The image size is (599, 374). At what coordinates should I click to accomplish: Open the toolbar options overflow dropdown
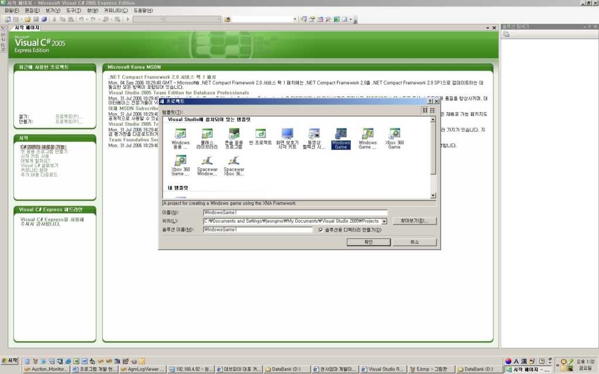[355, 20]
